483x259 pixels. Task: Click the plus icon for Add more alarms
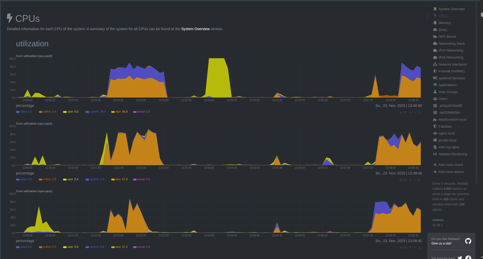435,172
